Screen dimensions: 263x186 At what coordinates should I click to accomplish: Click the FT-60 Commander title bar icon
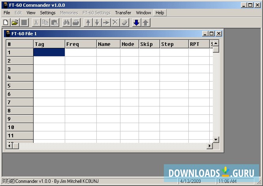point(6,5)
